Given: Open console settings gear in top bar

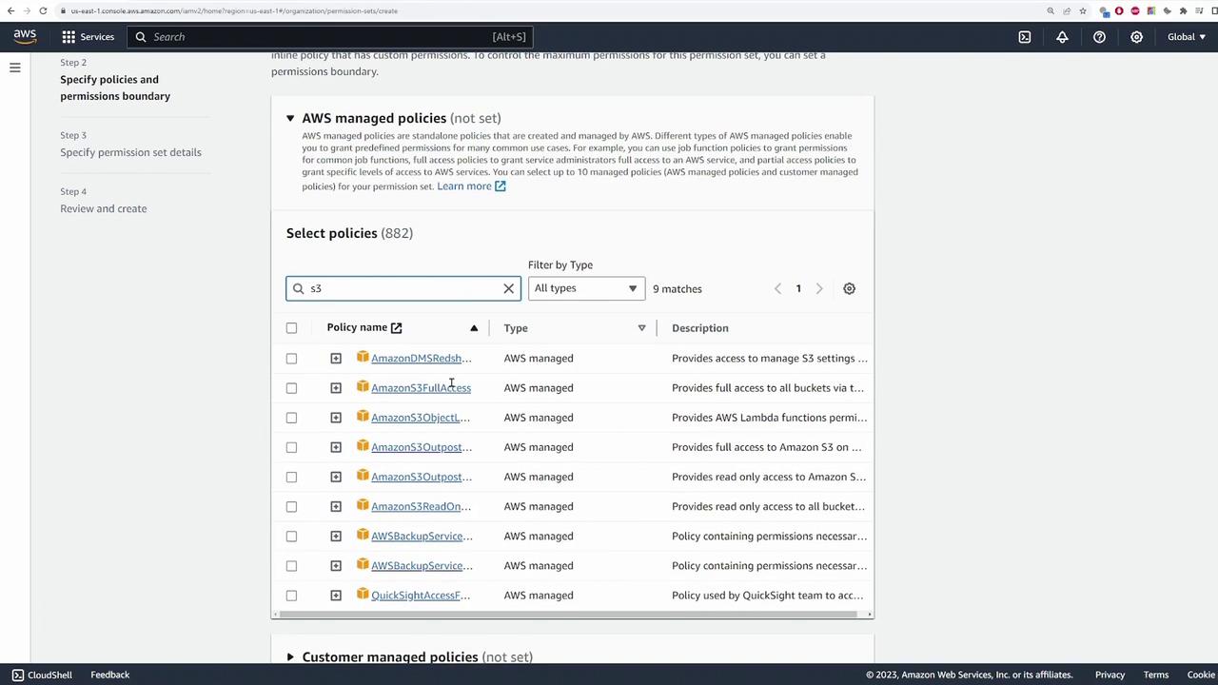Looking at the screenshot, I should pos(1136,37).
